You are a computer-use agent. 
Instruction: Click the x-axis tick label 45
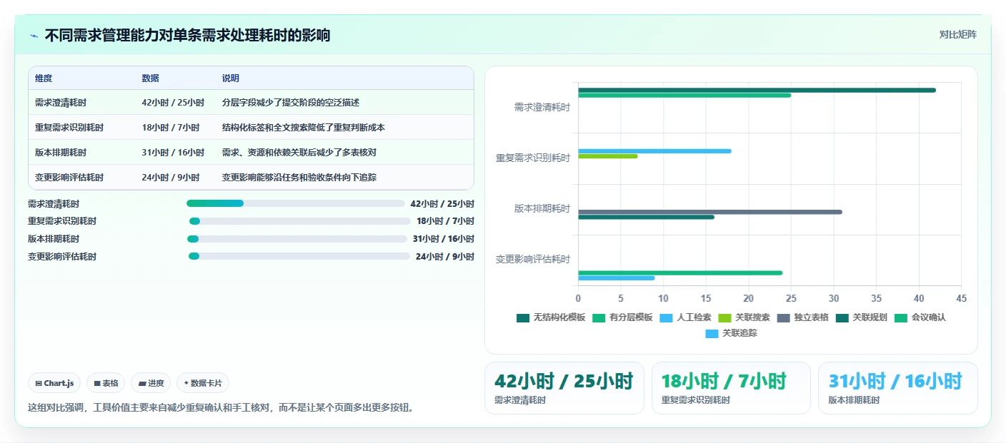[961, 298]
